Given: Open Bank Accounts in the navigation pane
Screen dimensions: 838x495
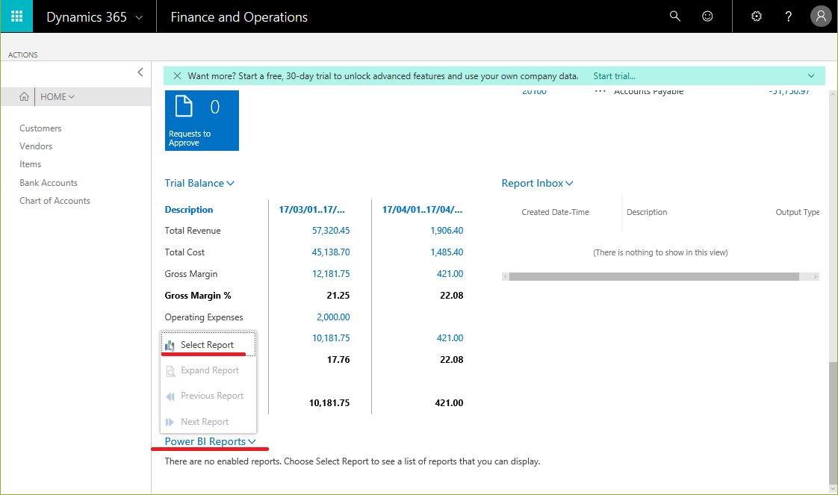Looking at the screenshot, I should point(49,183).
